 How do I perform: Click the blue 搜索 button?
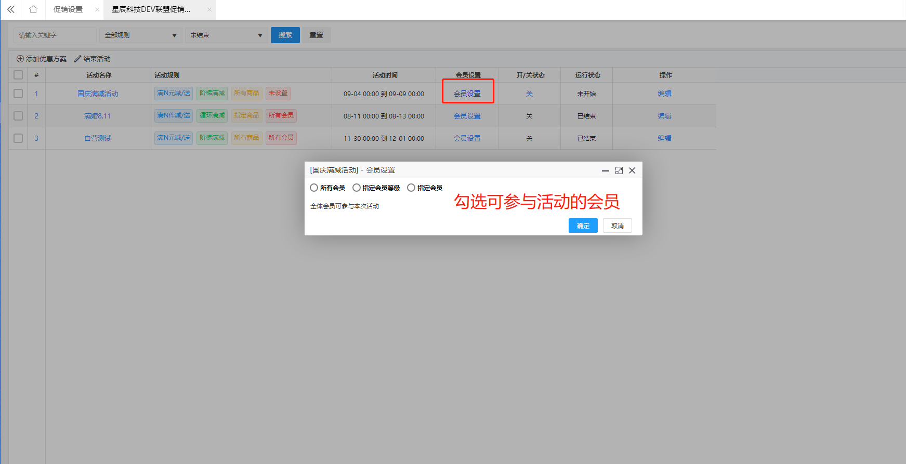coord(285,35)
